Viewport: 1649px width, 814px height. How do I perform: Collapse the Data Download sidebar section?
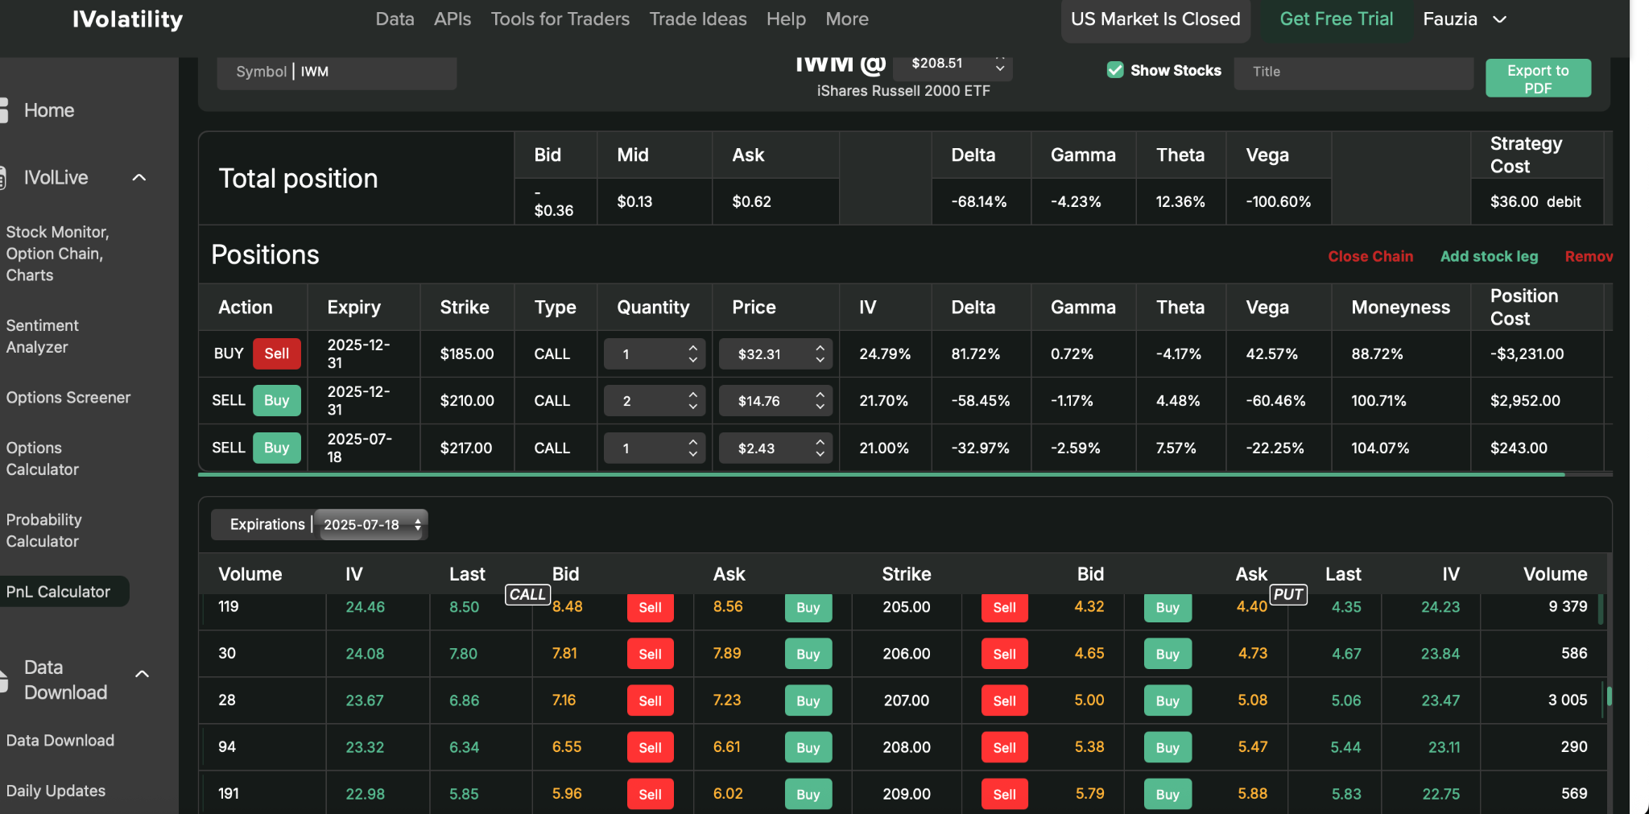click(143, 674)
